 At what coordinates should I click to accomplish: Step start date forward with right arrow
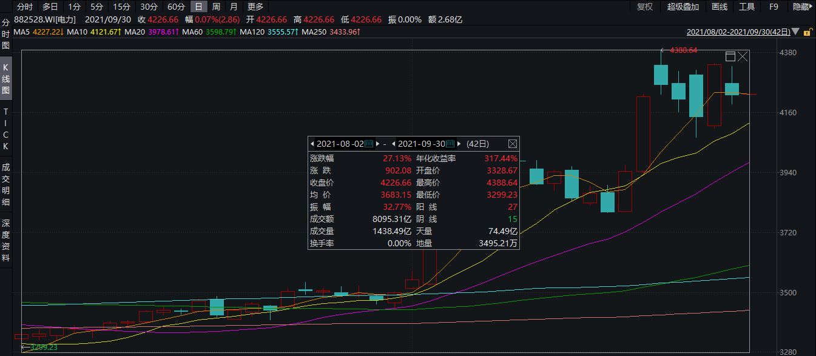377,144
